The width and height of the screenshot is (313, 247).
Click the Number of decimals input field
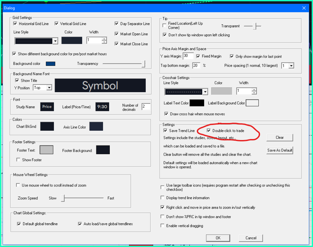(146, 107)
